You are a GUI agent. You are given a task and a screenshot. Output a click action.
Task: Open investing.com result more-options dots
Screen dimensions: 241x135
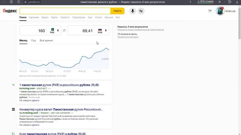point(72,113)
